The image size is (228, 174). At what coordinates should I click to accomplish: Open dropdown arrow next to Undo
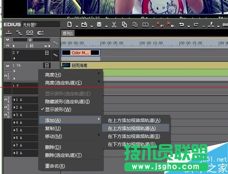click(x=189, y=27)
